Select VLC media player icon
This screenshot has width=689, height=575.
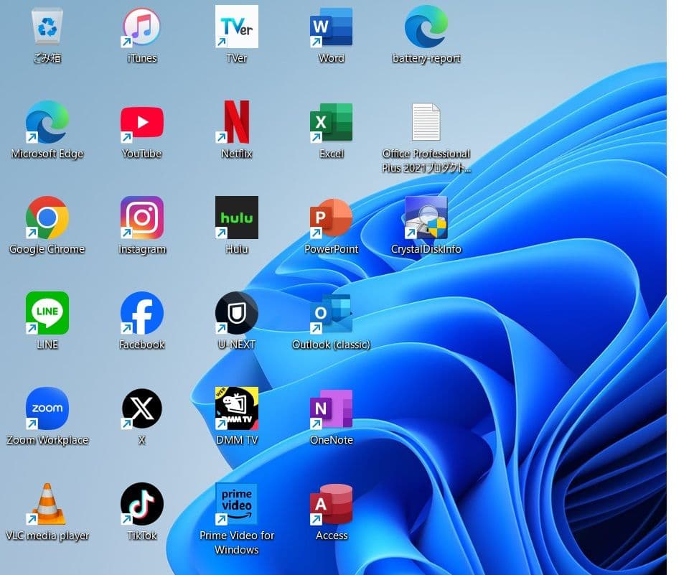pyautogui.click(x=47, y=504)
